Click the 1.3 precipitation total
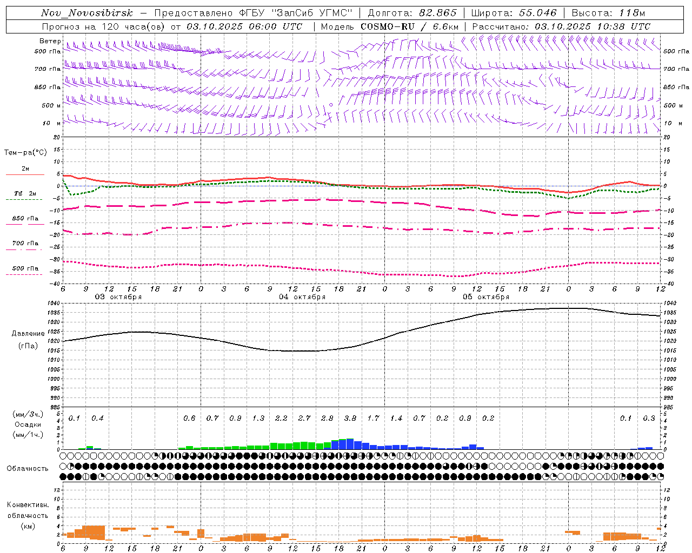692x553 pixels. tap(258, 419)
